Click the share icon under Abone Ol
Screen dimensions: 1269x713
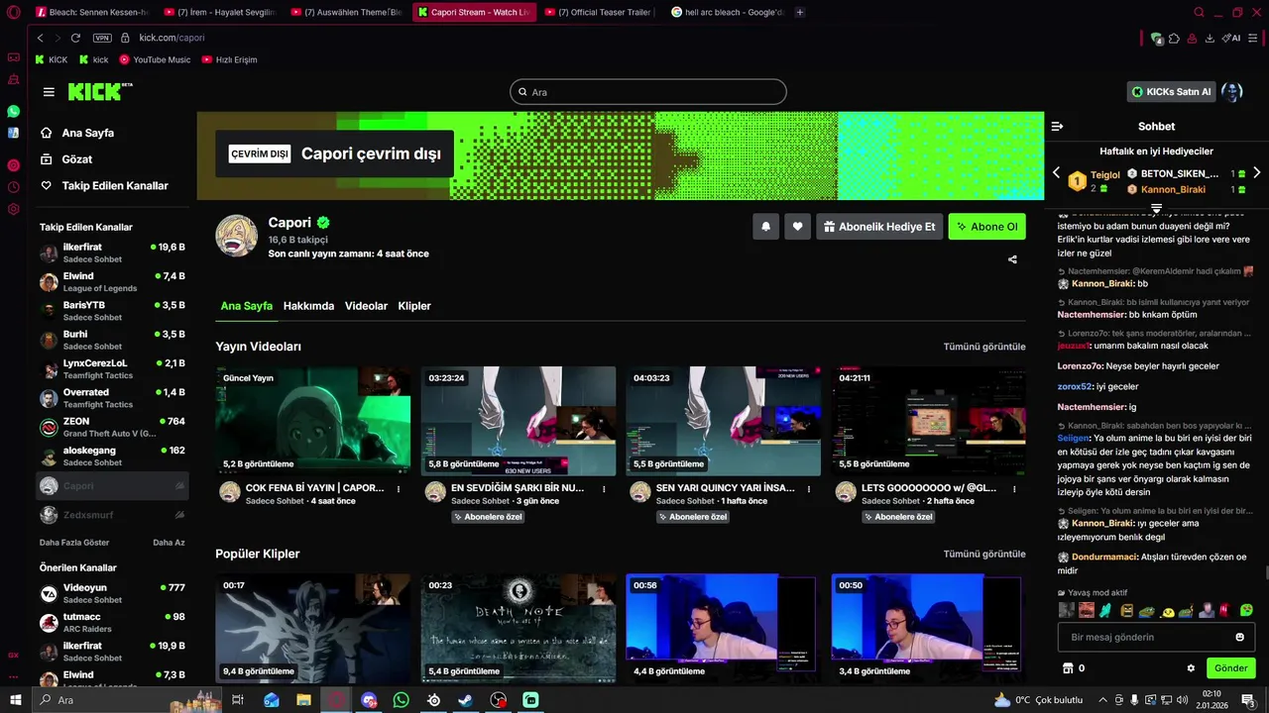[1012, 259]
